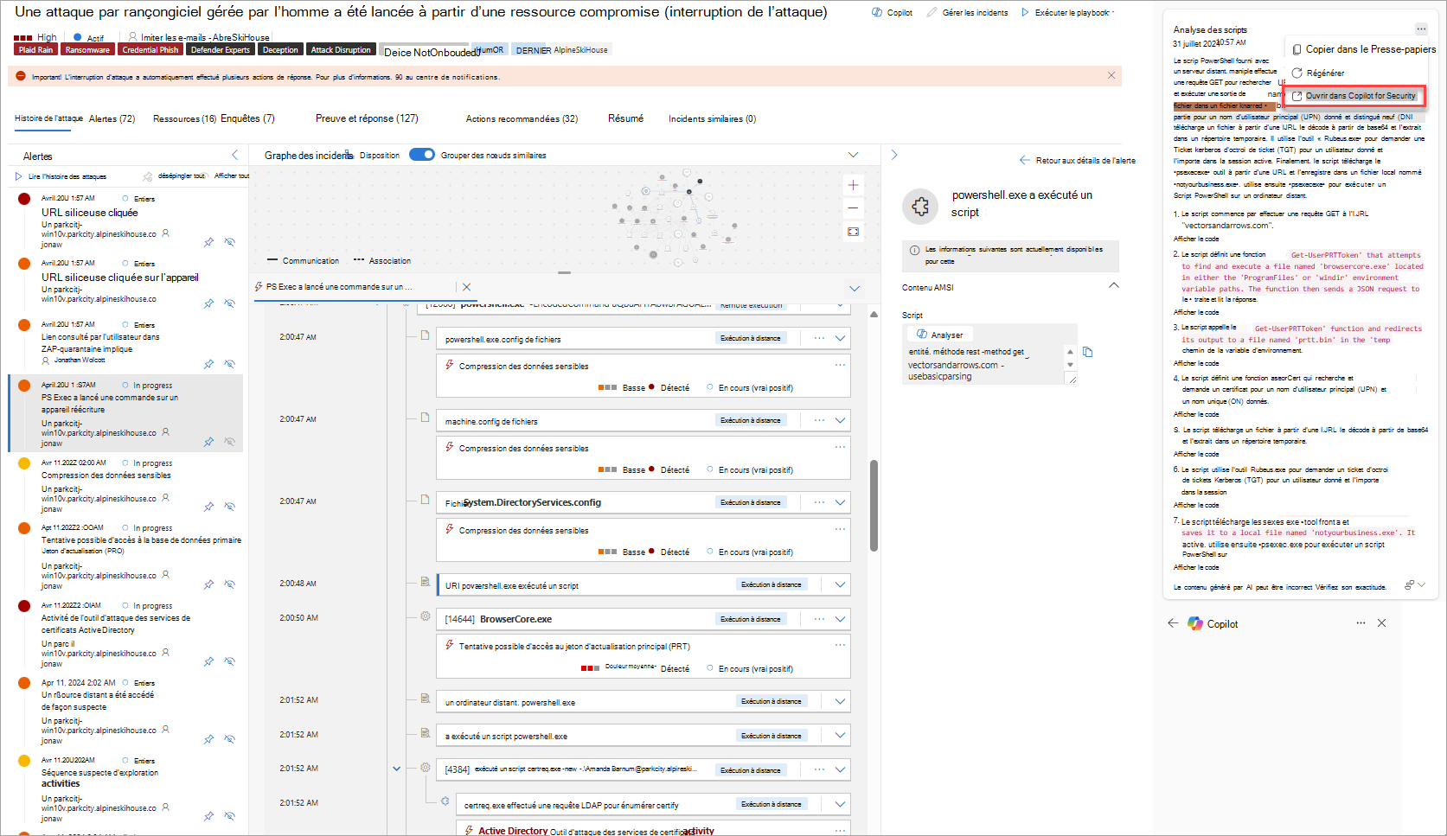
Task: Pin the 'Tentative possible d'accès' alert
Action: pyautogui.click(x=208, y=584)
